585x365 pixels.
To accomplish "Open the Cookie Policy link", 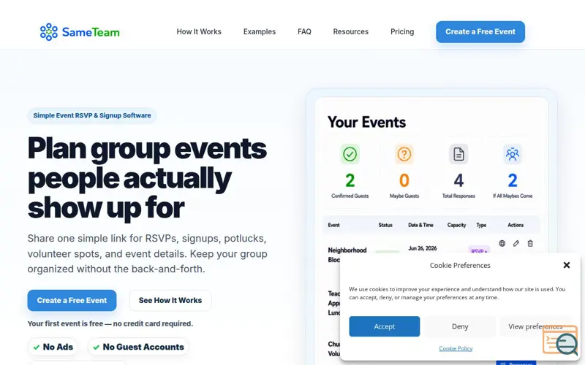I will click(x=456, y=348).
